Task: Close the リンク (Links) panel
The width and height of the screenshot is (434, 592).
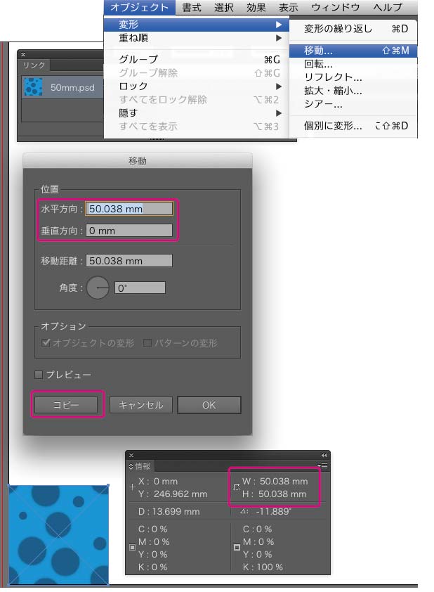Action: point(23,54)
